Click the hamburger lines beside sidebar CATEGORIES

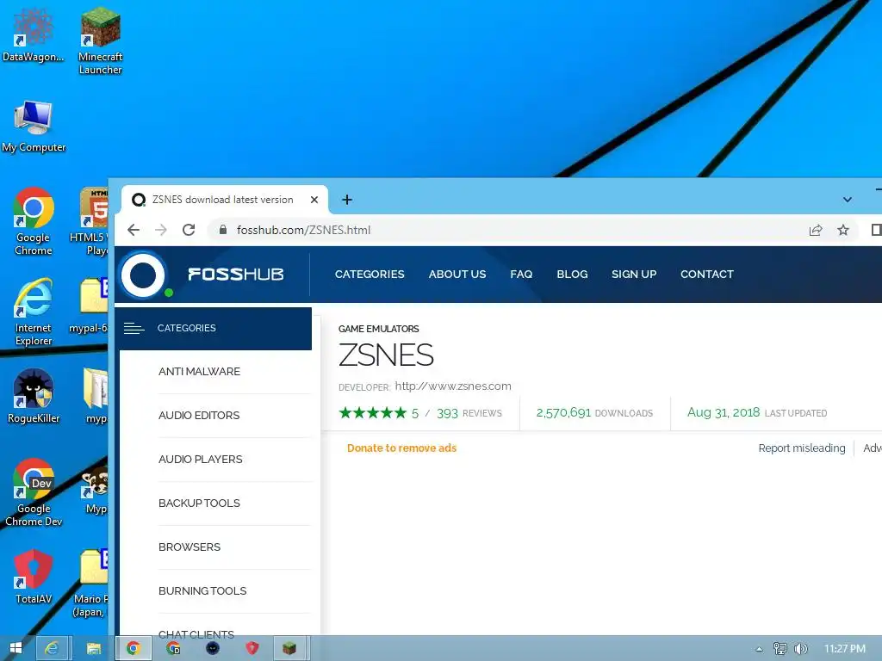point(134,328)
